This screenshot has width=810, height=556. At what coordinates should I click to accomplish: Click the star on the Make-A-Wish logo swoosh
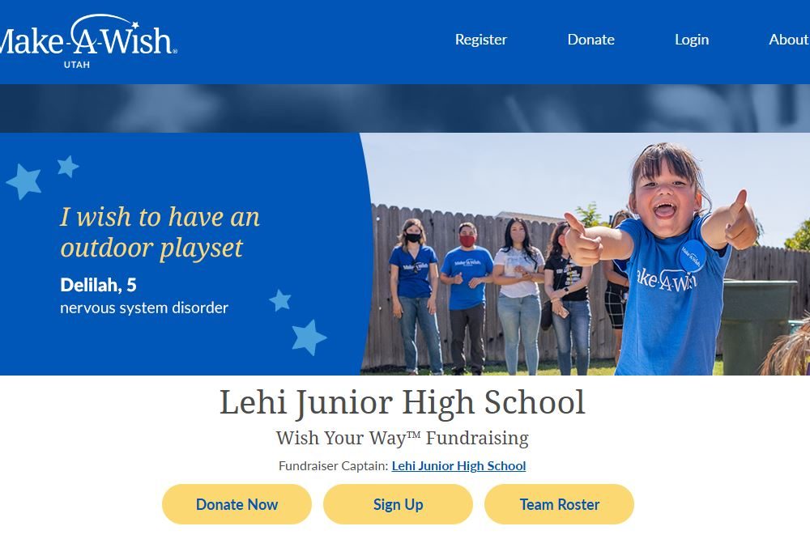click(x=134, y=24)
